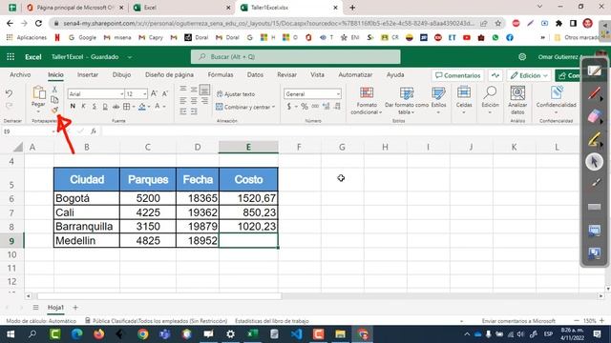Open Analizar datos icon
The width and height of the screenshot is (611, 343).
pos(517,93)
